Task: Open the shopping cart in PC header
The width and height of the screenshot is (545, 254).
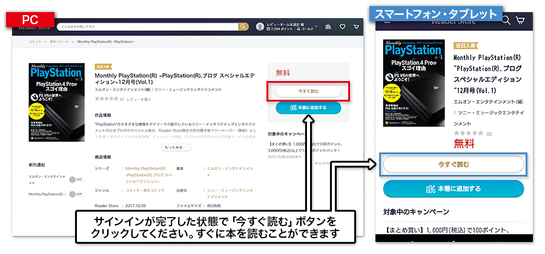Action: (x=356, y=27)
